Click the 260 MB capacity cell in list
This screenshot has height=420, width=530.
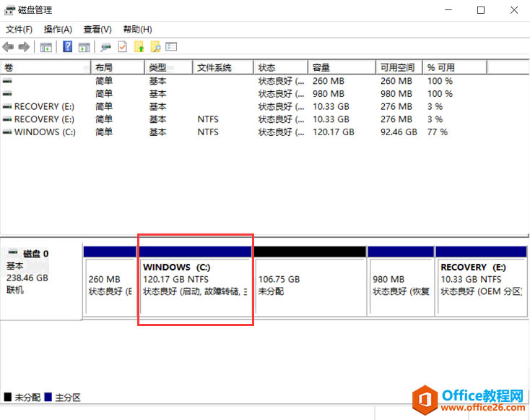[x=329, y=81]
